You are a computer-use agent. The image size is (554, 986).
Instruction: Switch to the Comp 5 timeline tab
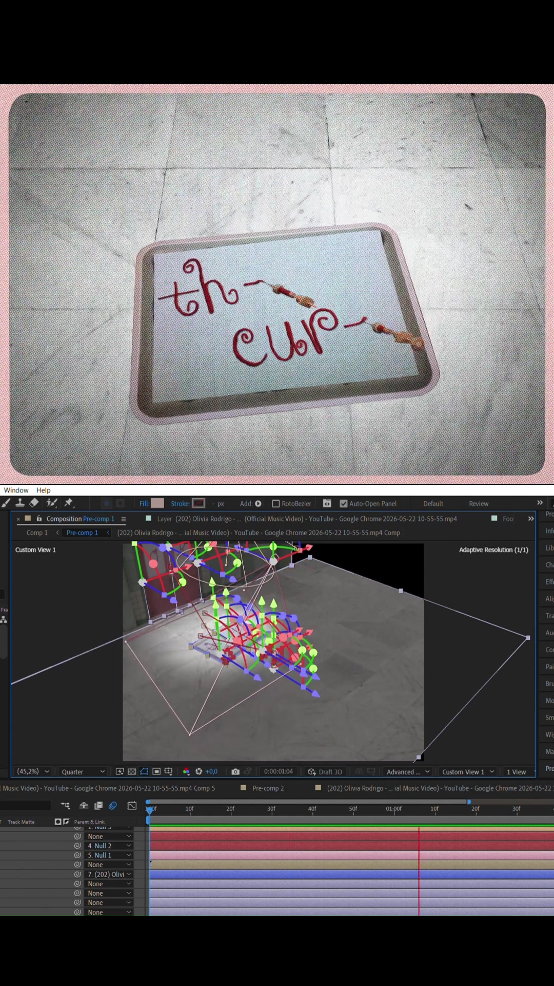[108, 788]
